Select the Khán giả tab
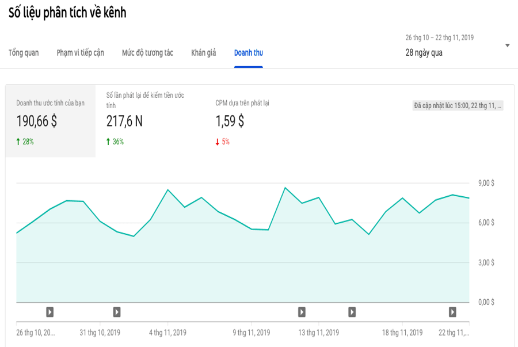 pyautogui.click(x=204, y=53)
